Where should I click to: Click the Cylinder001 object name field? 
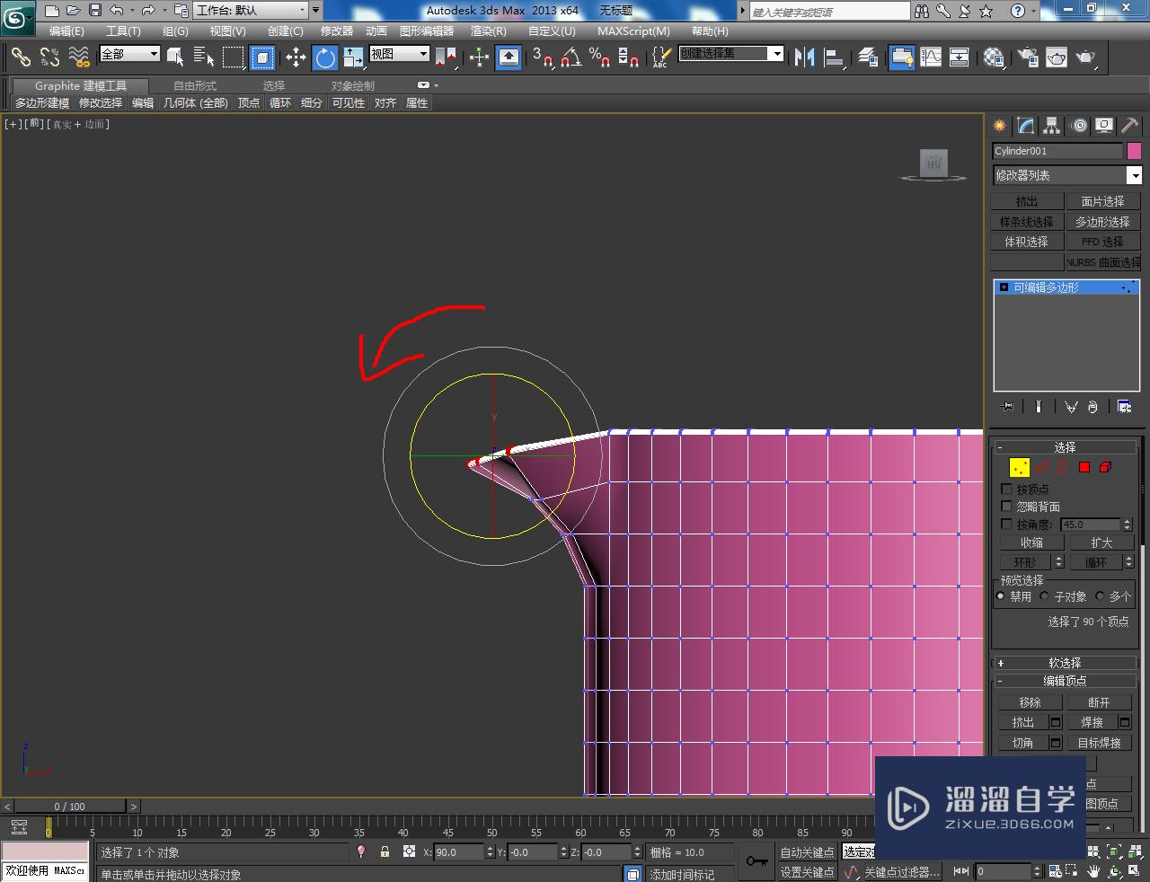[1057, 151]
